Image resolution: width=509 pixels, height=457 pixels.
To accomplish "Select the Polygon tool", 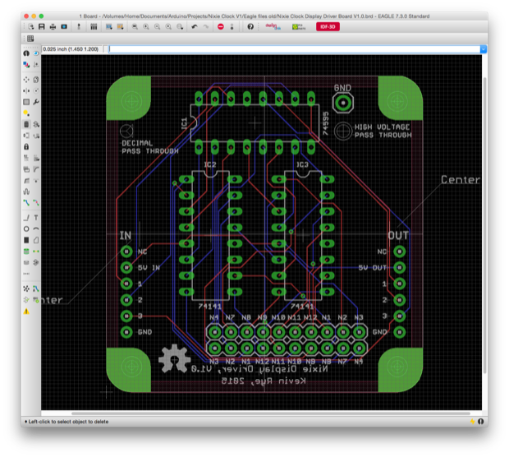I will [x=36, y=240].
